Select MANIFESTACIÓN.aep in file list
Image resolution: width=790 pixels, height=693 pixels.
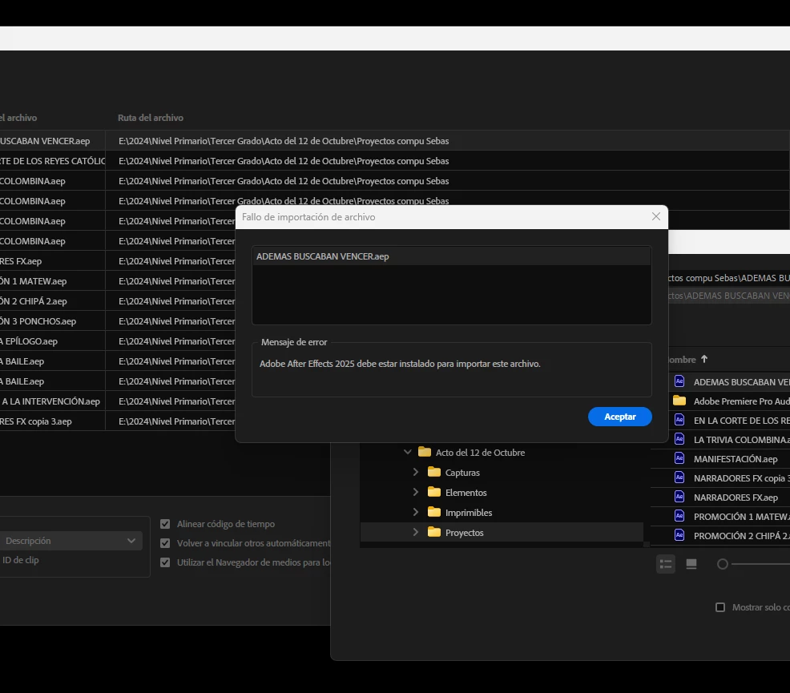point(735,459)
